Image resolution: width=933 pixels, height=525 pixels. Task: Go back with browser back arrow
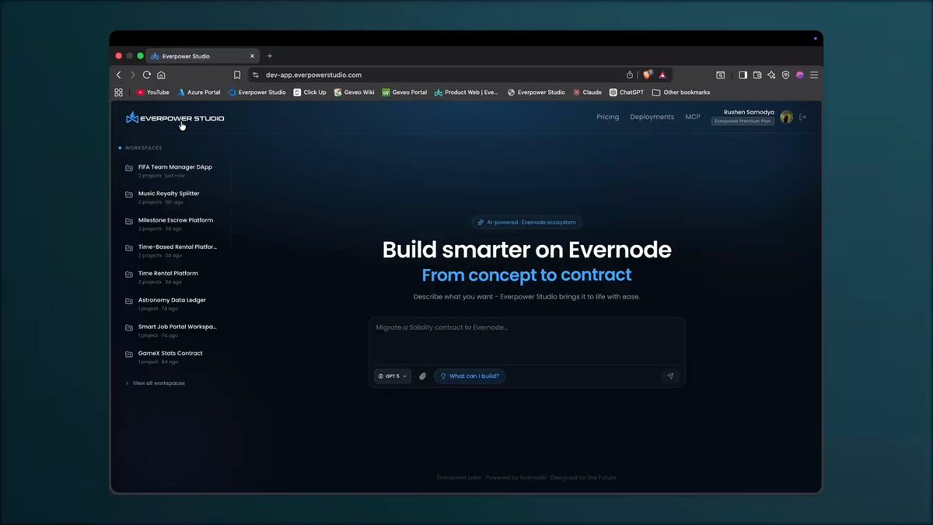pos(119,75)
